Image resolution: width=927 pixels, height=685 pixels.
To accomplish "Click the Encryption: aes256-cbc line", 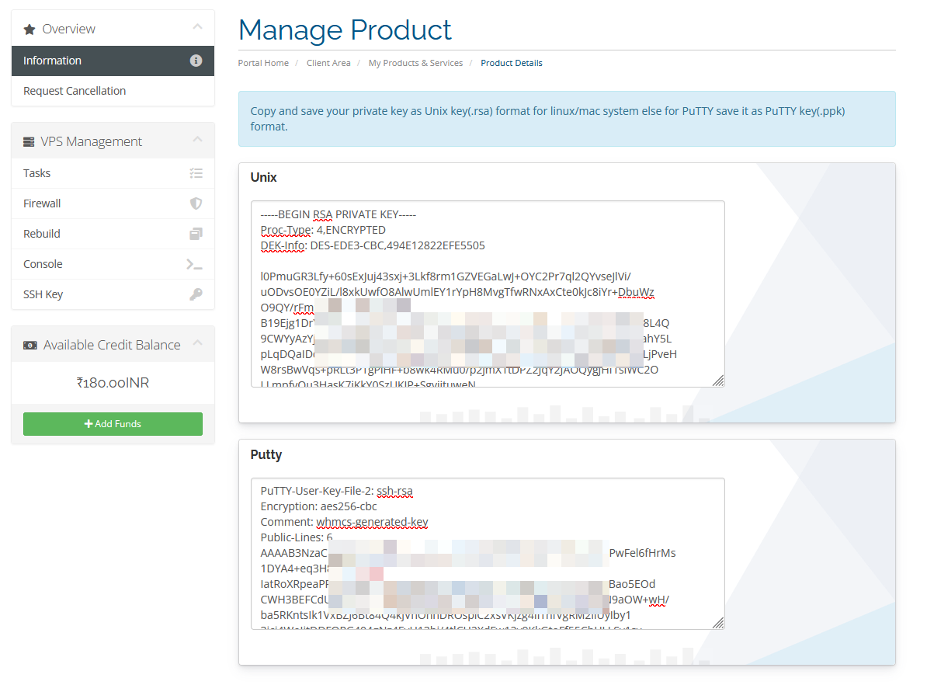I will [x=318, y=506].
